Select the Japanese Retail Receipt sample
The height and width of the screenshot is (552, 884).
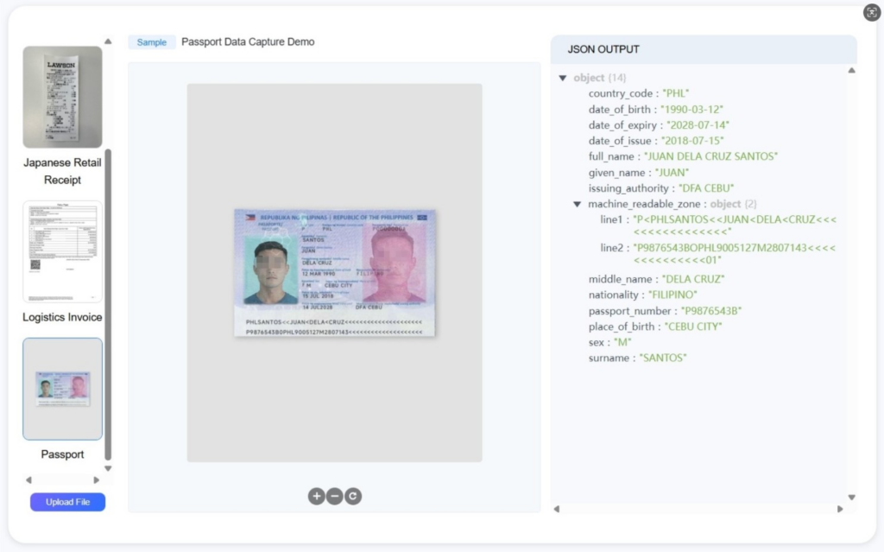point(62,97)
